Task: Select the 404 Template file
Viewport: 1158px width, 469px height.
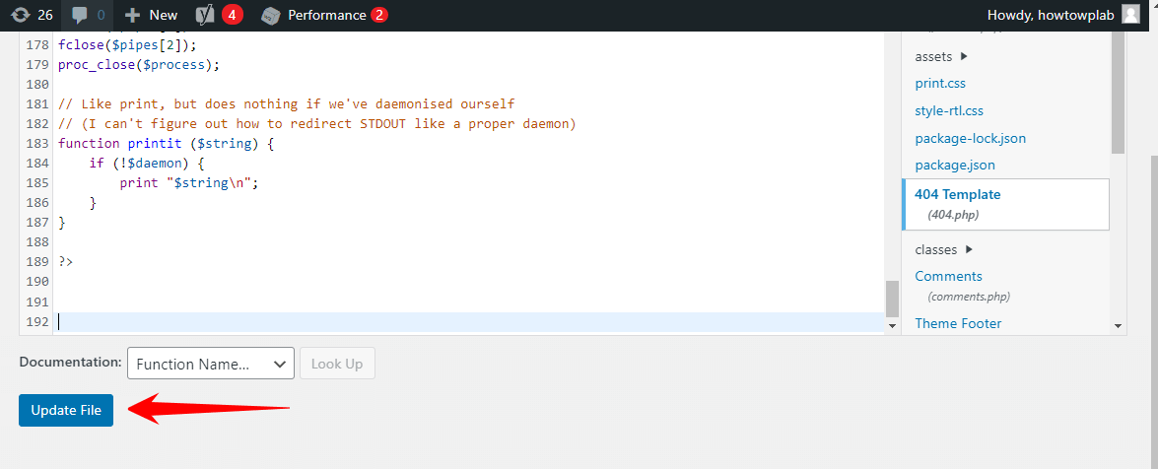Action: pos(957,195)
